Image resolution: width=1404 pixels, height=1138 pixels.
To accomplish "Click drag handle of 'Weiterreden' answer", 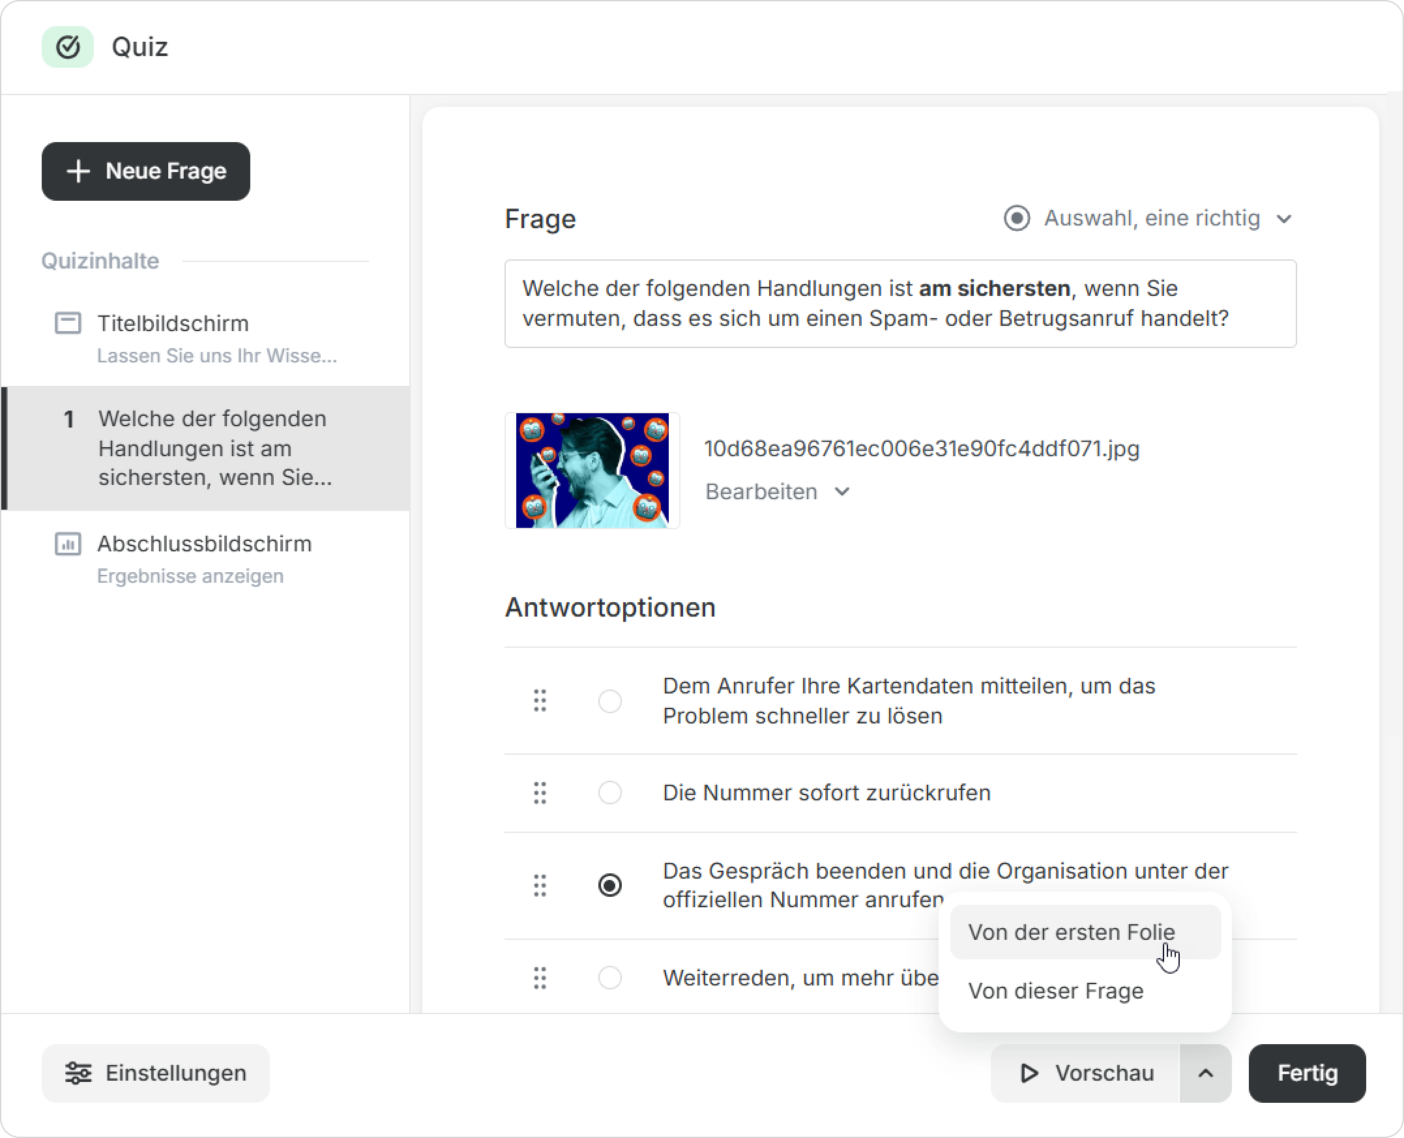I will point(540,978).
